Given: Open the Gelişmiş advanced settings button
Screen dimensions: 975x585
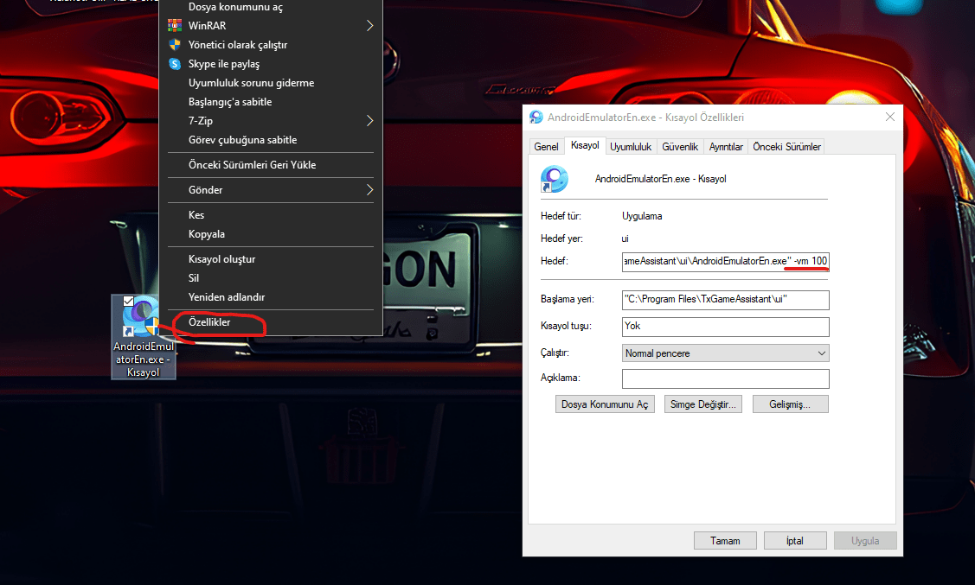Looking at the screenshot, I should 791,404.
